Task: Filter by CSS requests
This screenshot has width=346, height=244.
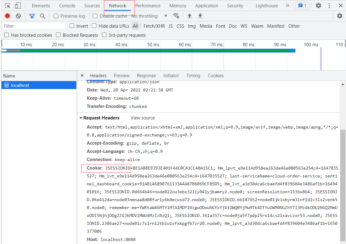Action: [180, 26]
